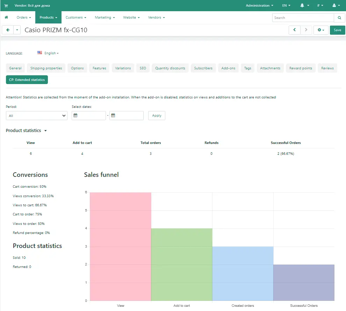Open the gear actions menu
This screenshot has width=346, height=311.
pyautogui.click(x=320, y=30)
